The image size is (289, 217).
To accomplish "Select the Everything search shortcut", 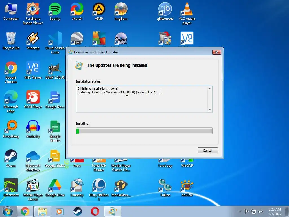I will [x=11, y=129].
